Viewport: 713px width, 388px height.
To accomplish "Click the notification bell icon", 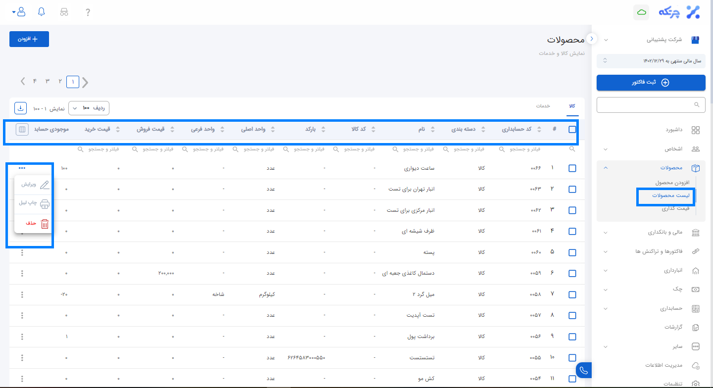I will (42, 12).
